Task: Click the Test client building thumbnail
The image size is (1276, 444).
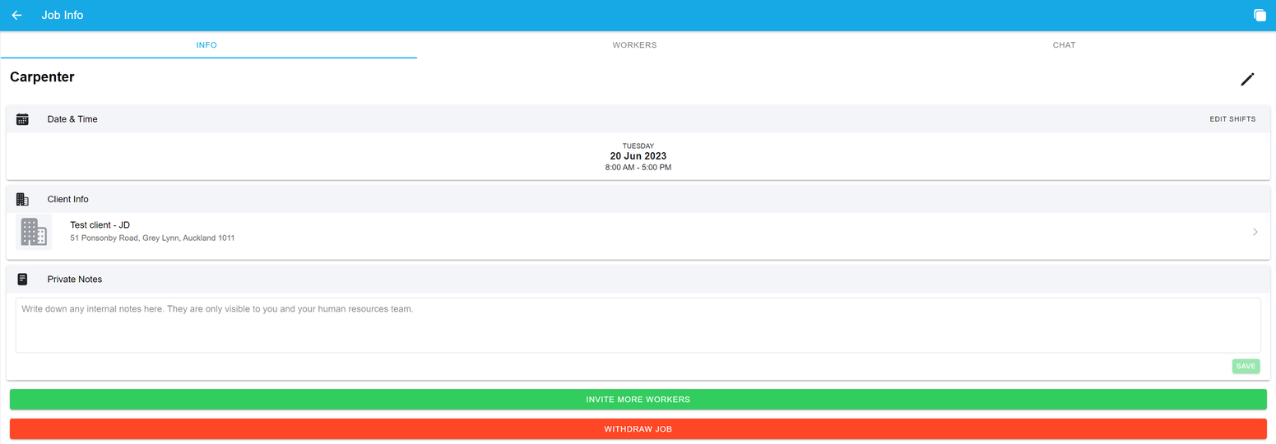Action: [34, 232]
